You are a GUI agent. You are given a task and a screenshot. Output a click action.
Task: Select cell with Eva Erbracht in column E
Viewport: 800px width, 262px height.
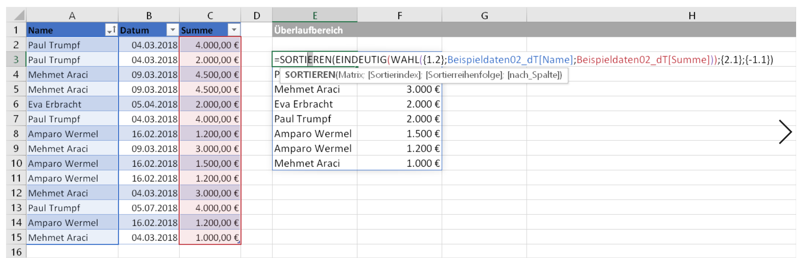(x=314, y=104)
